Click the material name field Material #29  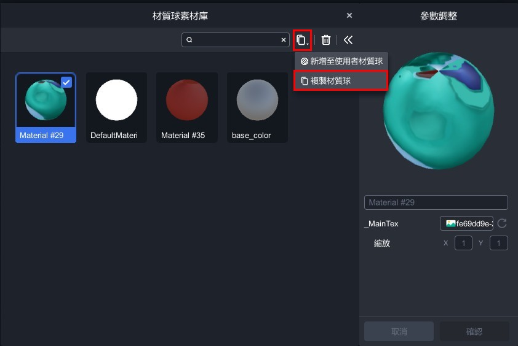pyautogui.click(x=436, y=202)
